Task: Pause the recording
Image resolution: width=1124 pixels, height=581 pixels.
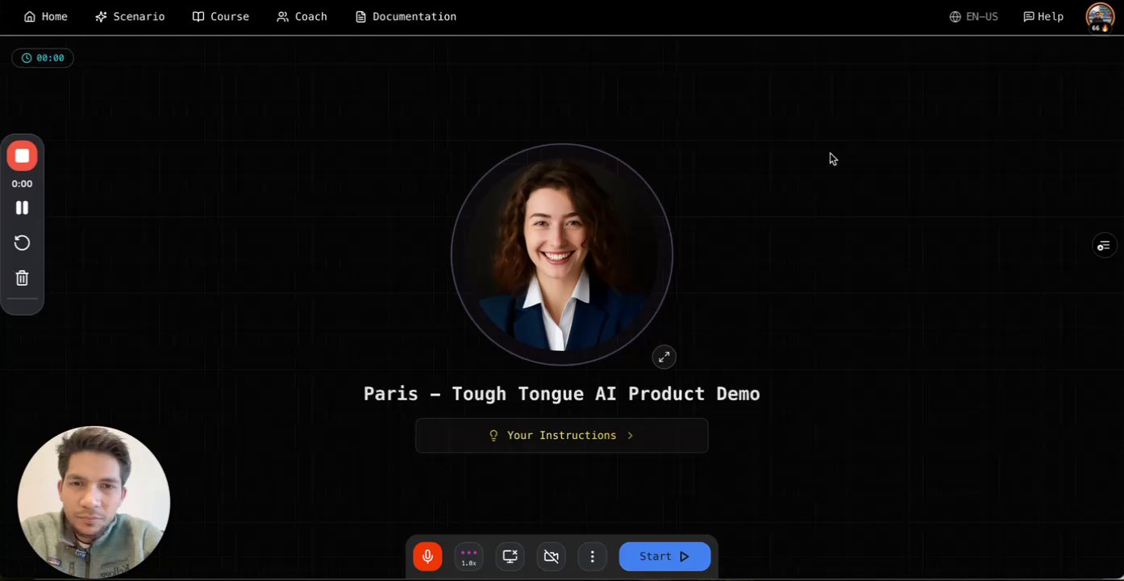Action: tap(23, 207)
